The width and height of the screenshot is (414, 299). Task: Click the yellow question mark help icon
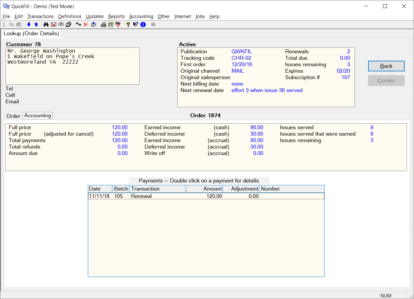coord(128,25)
